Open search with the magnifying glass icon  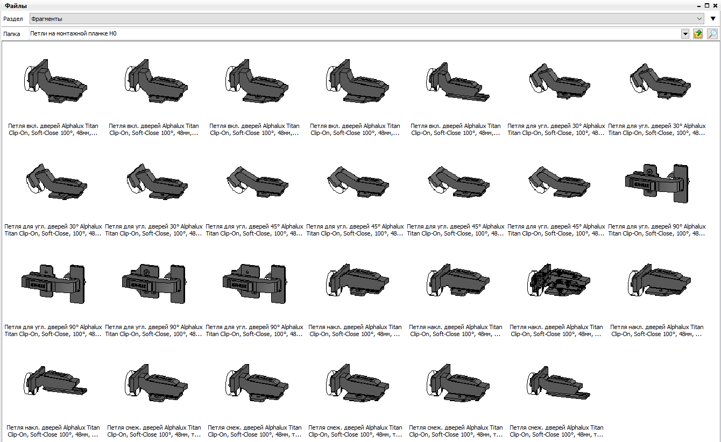coord(712,34)
